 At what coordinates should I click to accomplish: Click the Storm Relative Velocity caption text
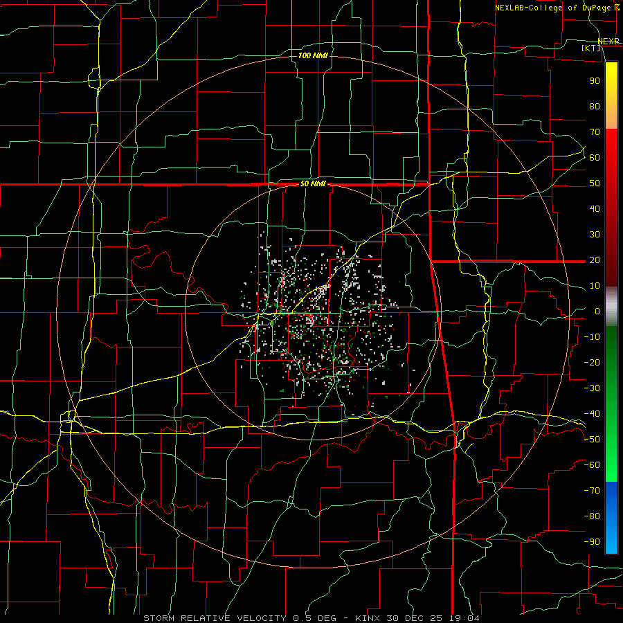pyautogui.click(x=311, y=618)
